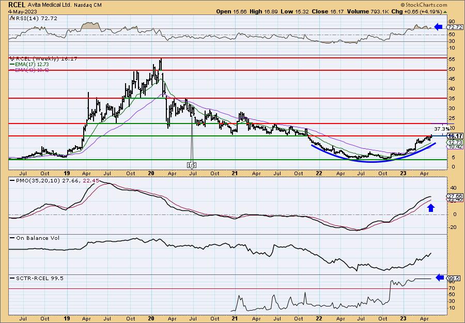Image resolution: width=465 pixels, height=323 pixels.
Task: Click the SCTR-RCEL 99.5 panel label
Action: point(37,278)
